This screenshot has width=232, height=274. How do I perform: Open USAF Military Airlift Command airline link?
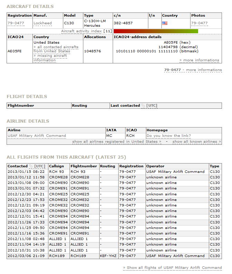click(37, 136)
